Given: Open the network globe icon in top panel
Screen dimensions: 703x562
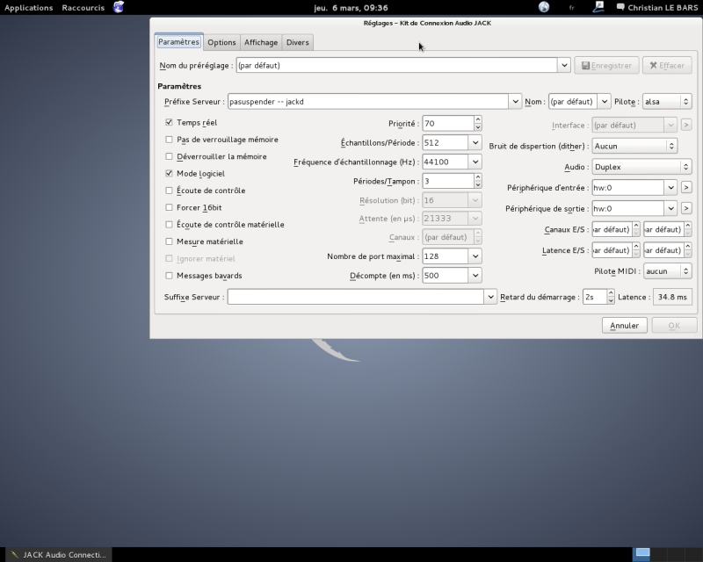Looking at the screenshot, I should click(544, 7).
